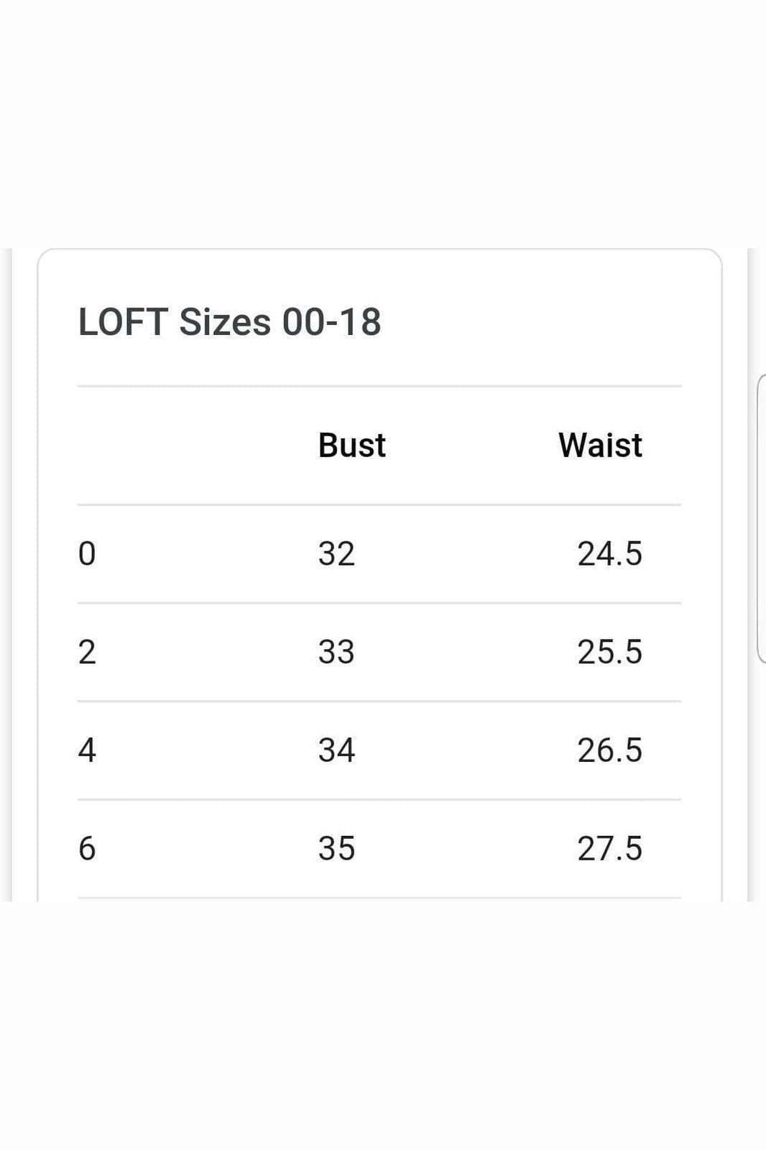Click the size 0 row label

[x=87, y=554]
